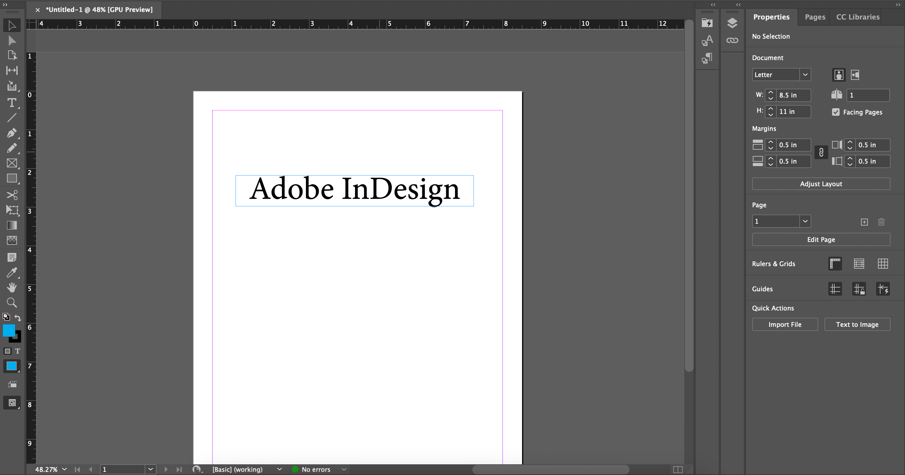Switch to the CC Libraries tab
The image size is (905, 475).
click(x=858, y=17)
